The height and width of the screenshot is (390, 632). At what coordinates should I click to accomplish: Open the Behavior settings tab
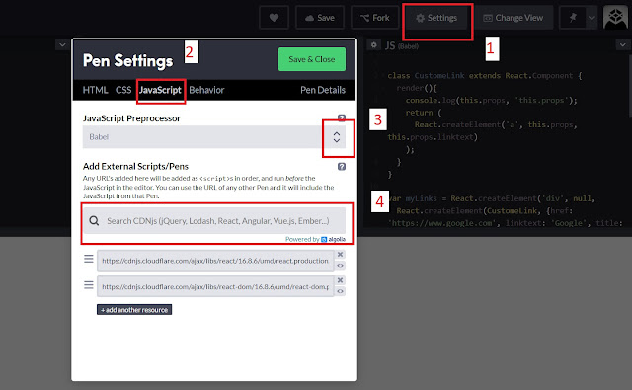pyautogui.click(x=206, y=90)
